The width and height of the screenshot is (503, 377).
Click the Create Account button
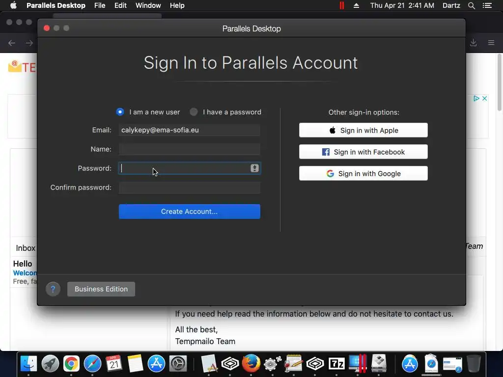pyautogui.click(x=189, y=212)
